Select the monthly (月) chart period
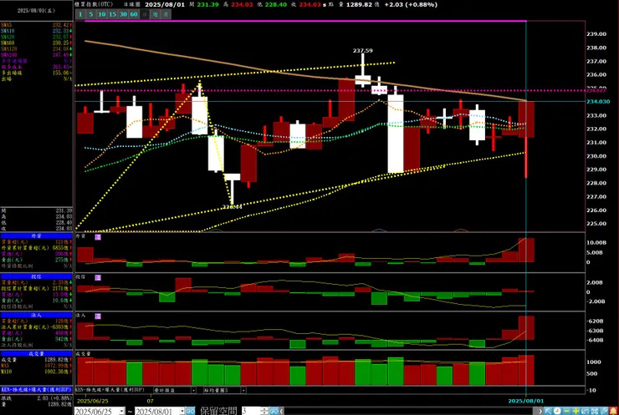Image resolution: width=619 pixels, height=415 pixels. (166, 14)
